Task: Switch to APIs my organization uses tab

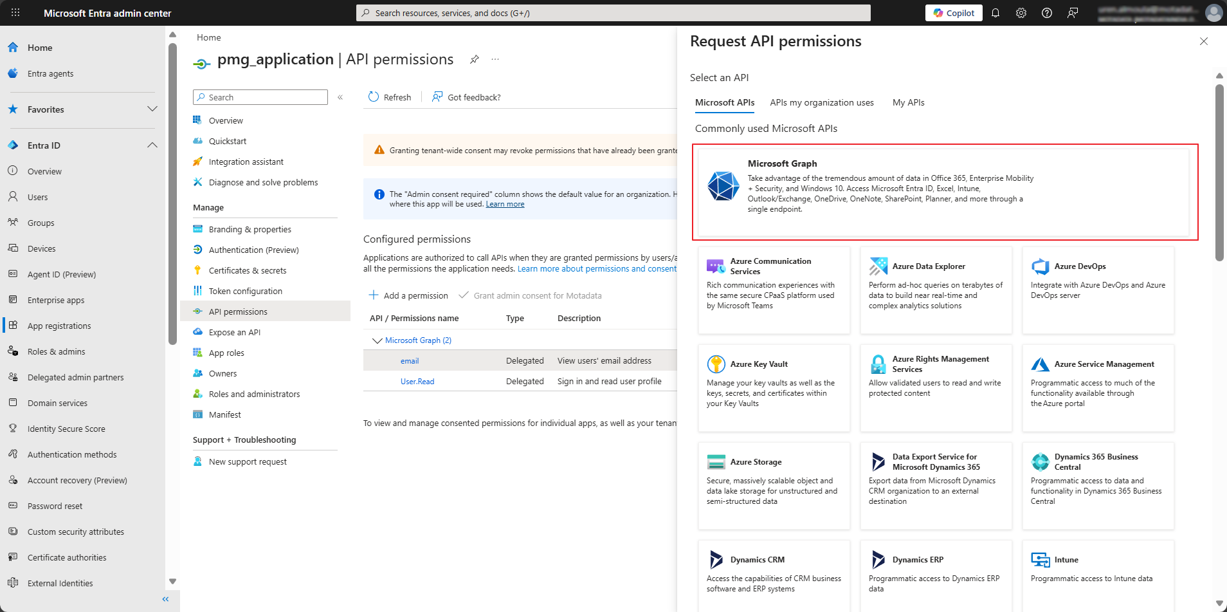Action: [x=822, y=102]
